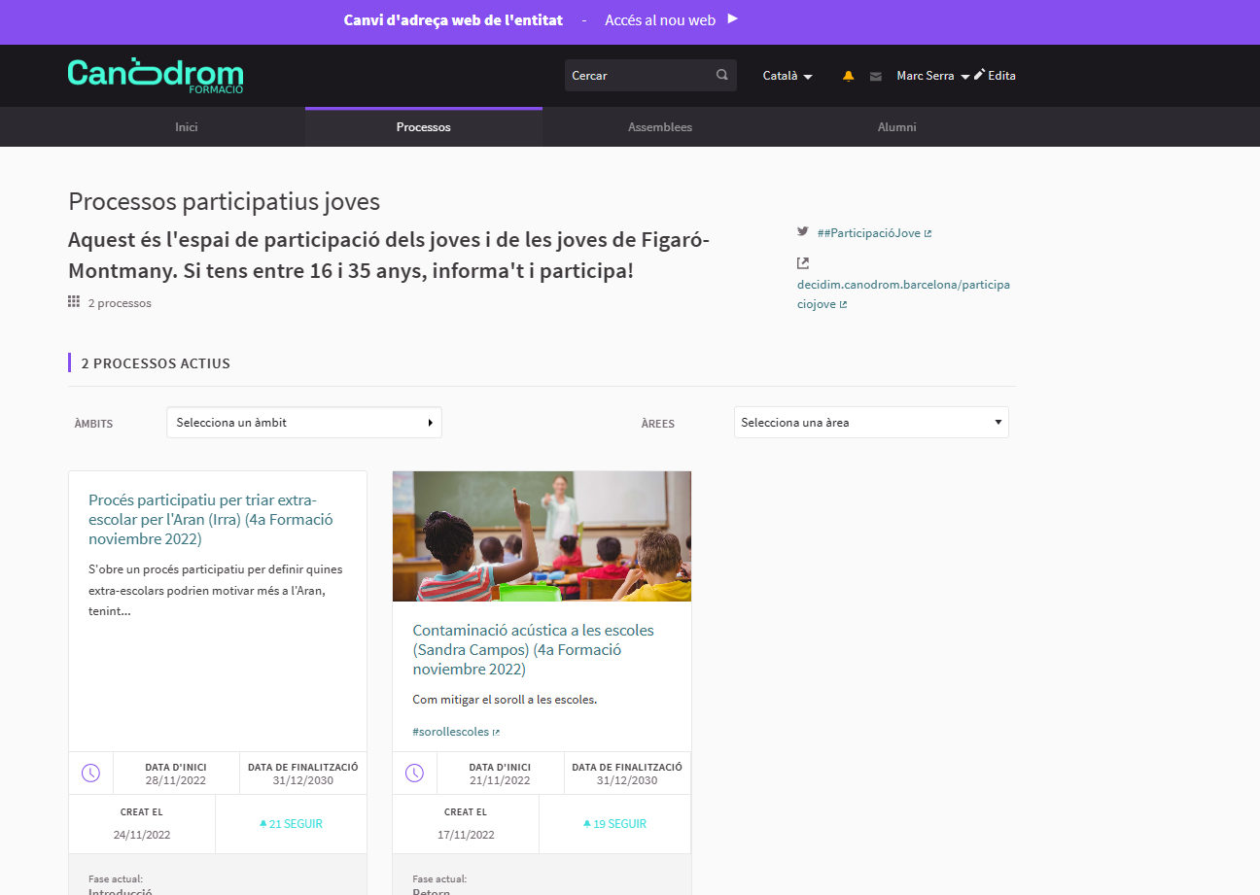1260x895 pixels.
Task: Click the external link icon above decidim URL
Action: [803, 262]
